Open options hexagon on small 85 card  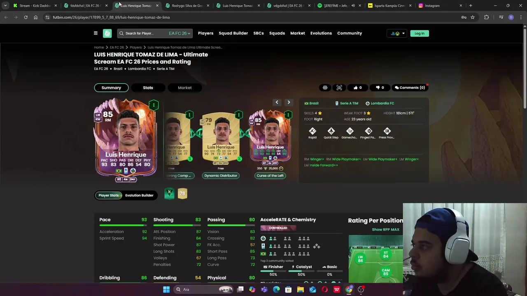coord(288,115)
